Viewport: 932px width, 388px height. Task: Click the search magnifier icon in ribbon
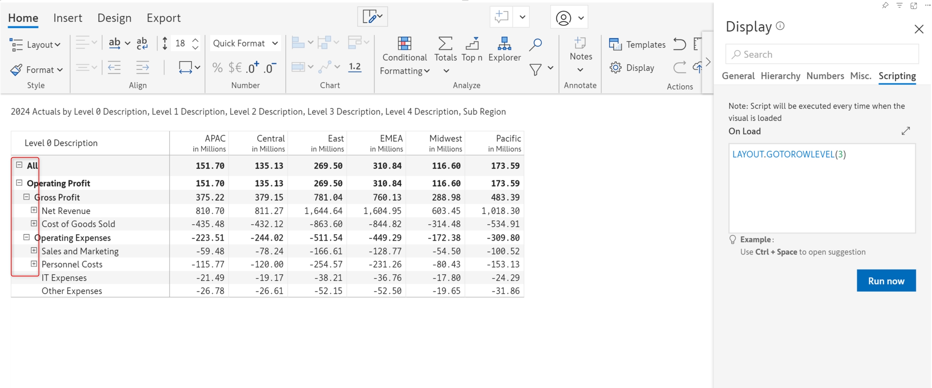click(535, 44)
